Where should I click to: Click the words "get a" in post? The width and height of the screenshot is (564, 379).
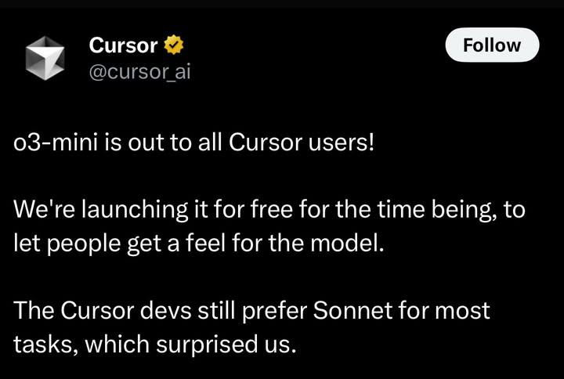[x=153, y=243]
